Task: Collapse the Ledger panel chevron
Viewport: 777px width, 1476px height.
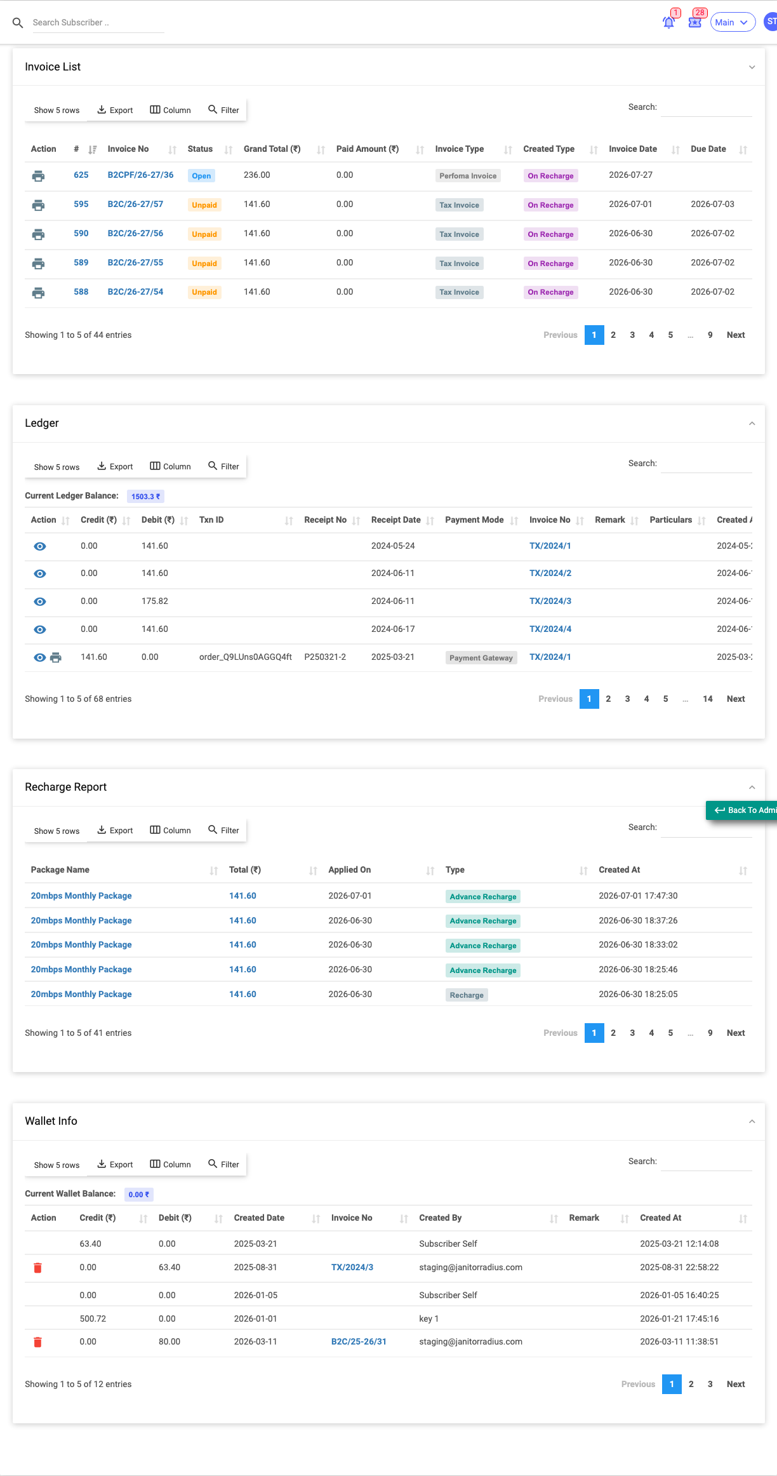Action: [752, 424]
